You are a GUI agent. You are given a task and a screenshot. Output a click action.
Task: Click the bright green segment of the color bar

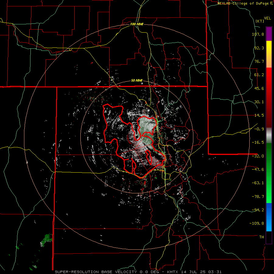click(269, 173)
